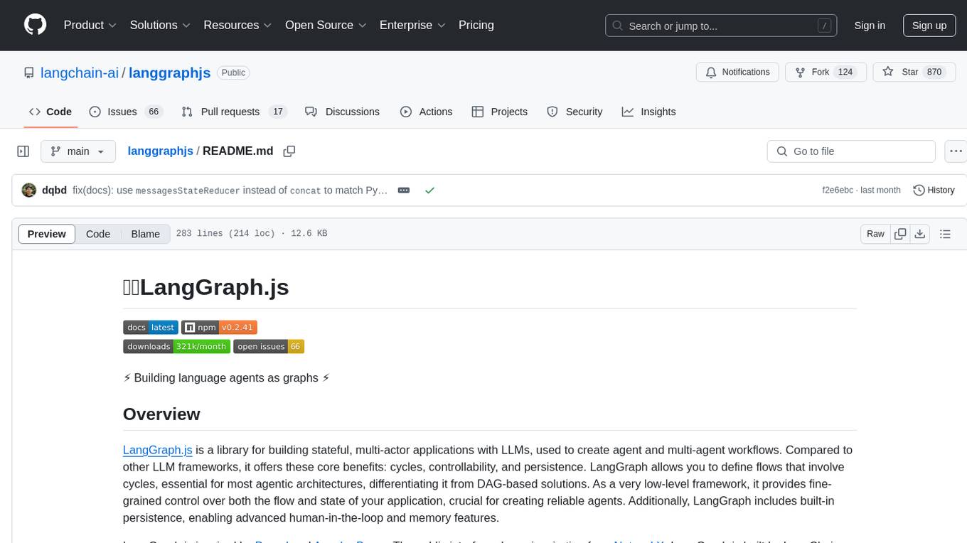Viewport: 967px width, 543px height.
Task: Select the Code view
Action: point(98,234)
